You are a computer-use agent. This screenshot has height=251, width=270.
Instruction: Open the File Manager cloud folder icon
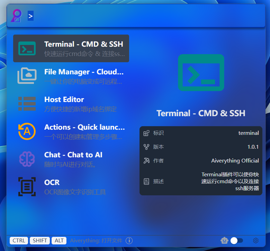[x=27, y=76]
